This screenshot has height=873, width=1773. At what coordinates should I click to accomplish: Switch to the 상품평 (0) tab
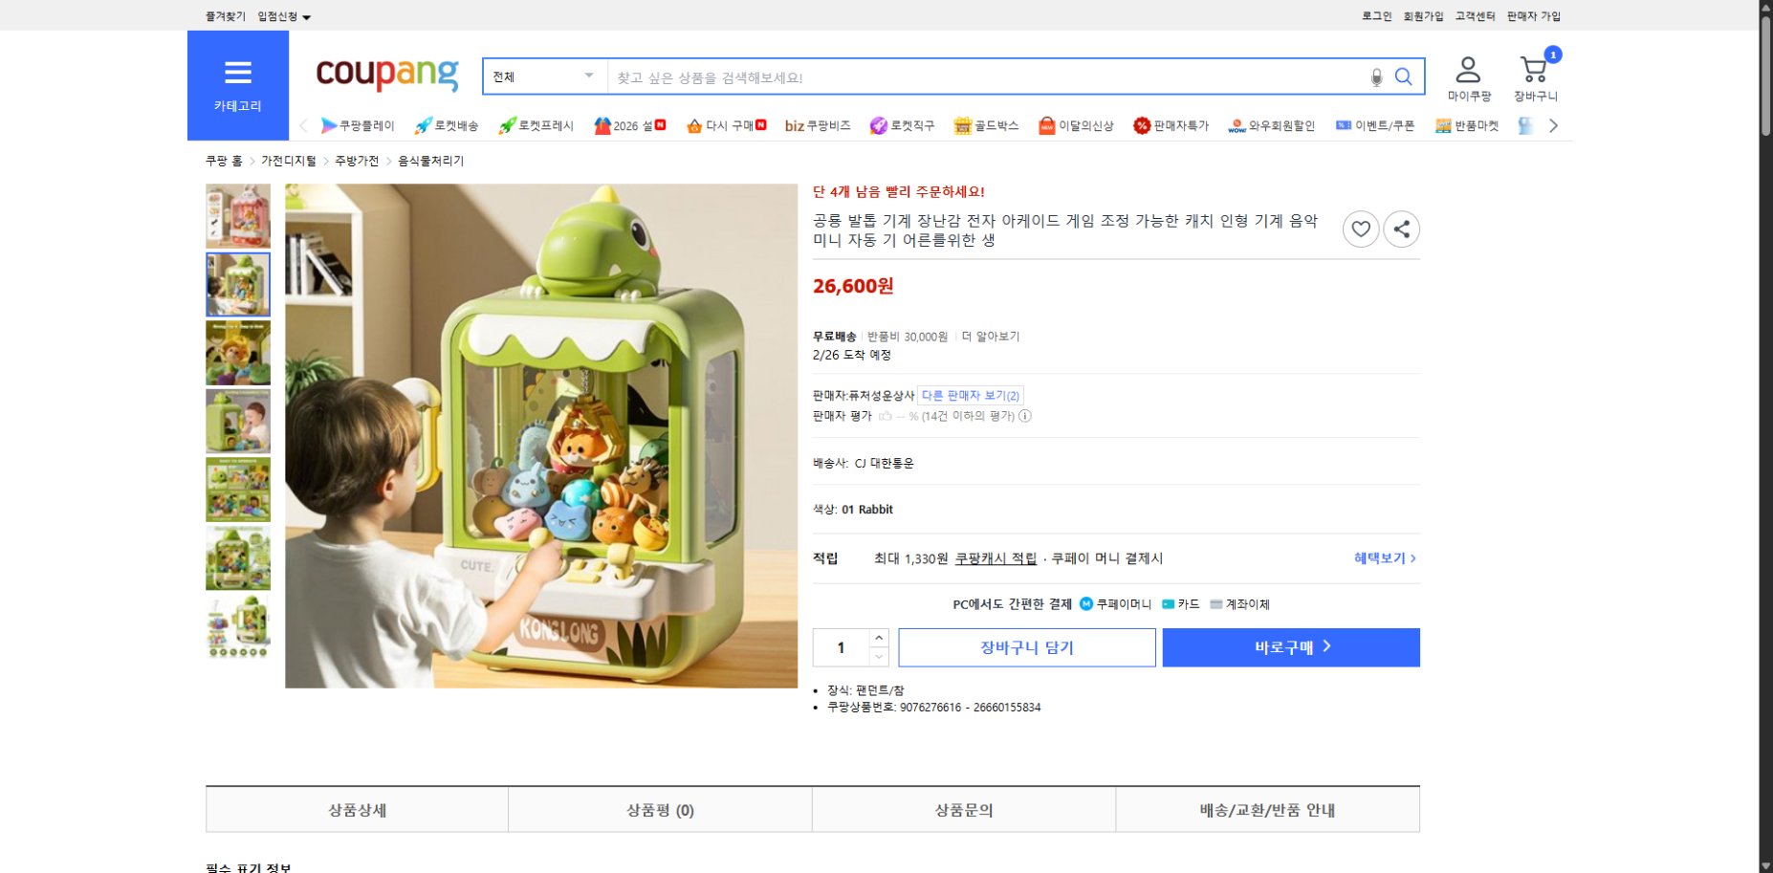pos(659,809)
